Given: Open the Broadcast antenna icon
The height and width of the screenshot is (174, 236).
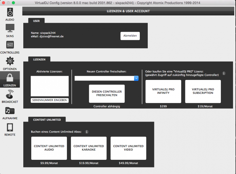Looking at the screenshot, I should (10, 94).
